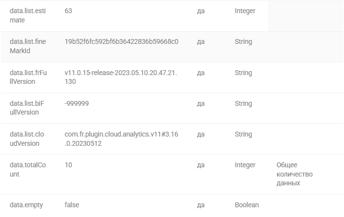Click the fineMarkId hash value
This screenshot has height=217, width=344.
[x=121, y=41]
